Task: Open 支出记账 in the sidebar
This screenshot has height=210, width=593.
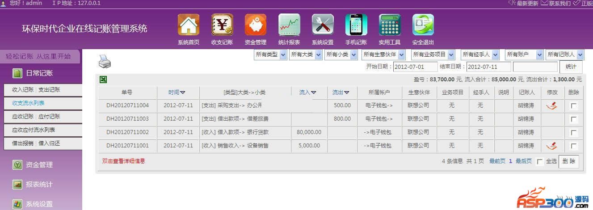Action: 49,89
